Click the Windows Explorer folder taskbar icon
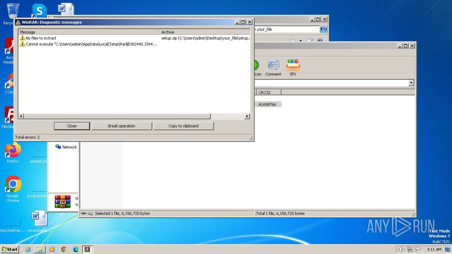452x254 pixels. click(x=40, y=249)
